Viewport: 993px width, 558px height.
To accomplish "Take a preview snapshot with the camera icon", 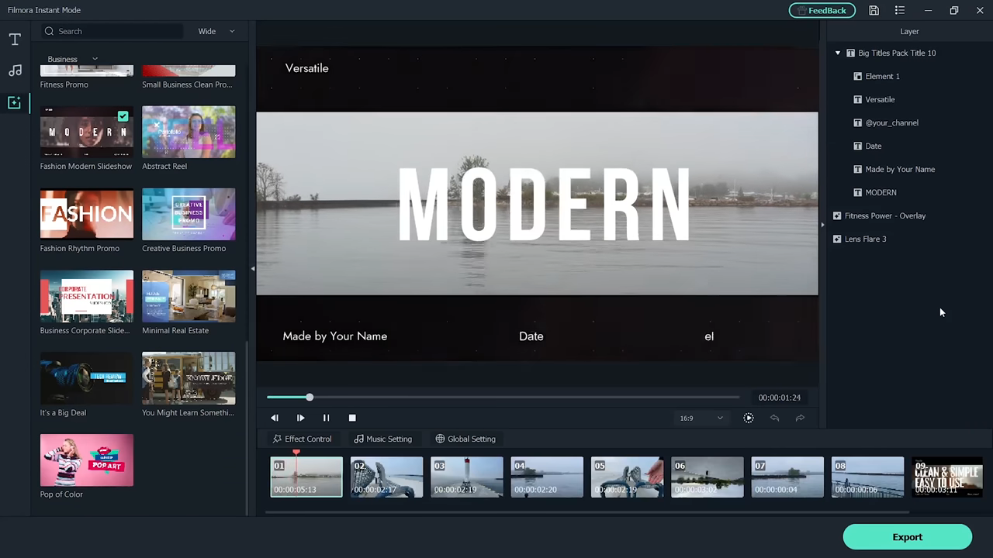I will pos(748,418).
